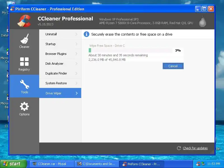224x168 pixels.
Task: Click the chevron next to System Restore
Action: [x=76, y=83]
